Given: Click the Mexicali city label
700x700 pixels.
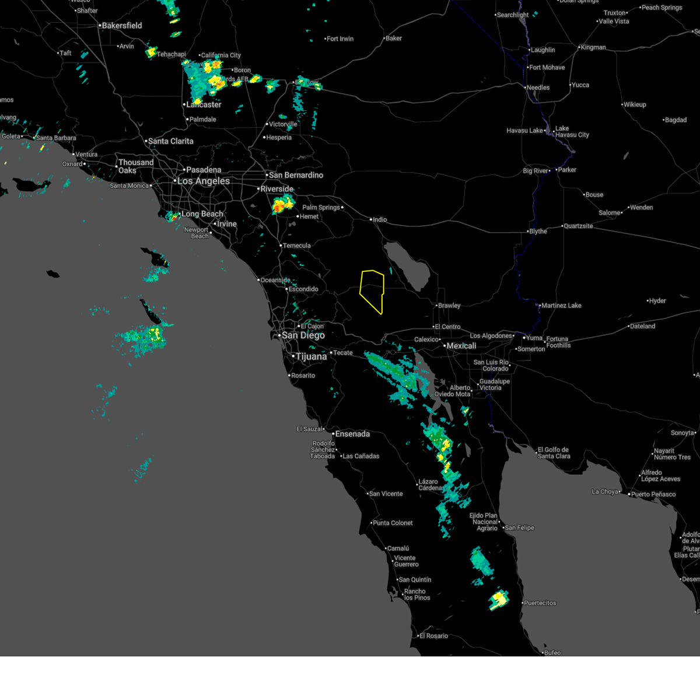Looking at the screenshot, I should click(x=461, y=346).
